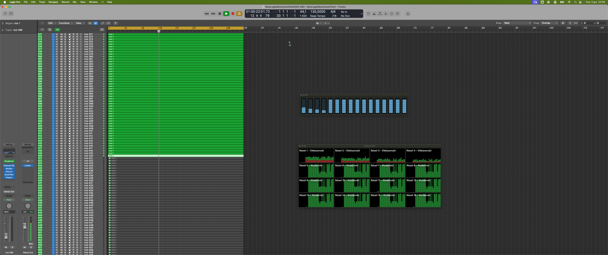Click the PtVerb plug-in slot
608x255 pixels.
pyautogui.click(x=9, y=178)
